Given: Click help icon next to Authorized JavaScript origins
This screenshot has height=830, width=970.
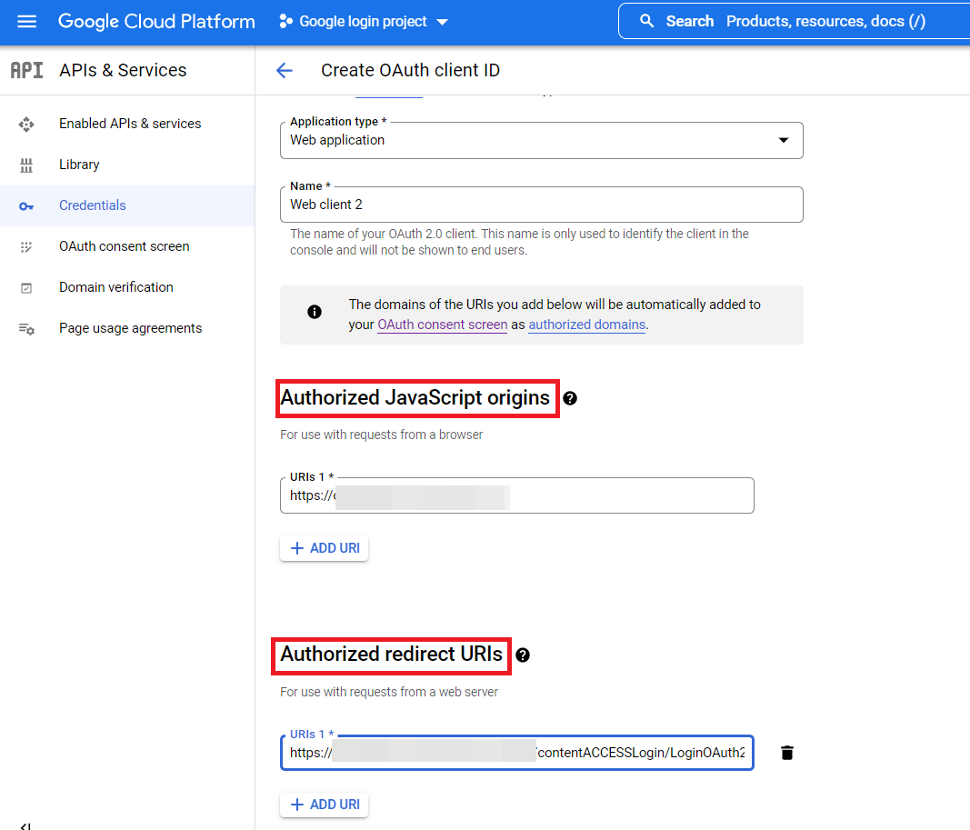Looking at the screenshot, I should (570, 398).
